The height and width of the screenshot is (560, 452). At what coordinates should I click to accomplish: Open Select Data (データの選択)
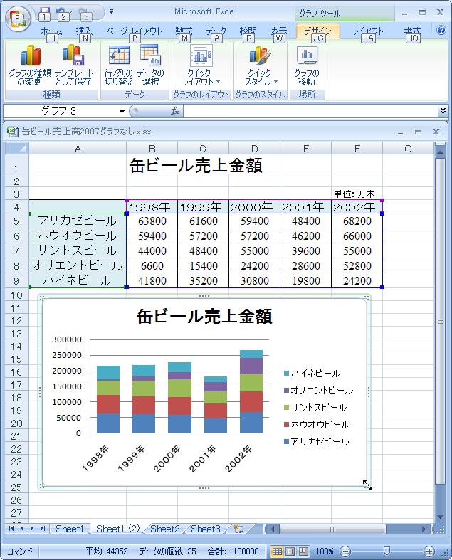150,65
